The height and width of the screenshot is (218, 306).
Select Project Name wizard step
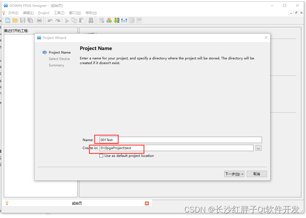[x=60, y=52]
